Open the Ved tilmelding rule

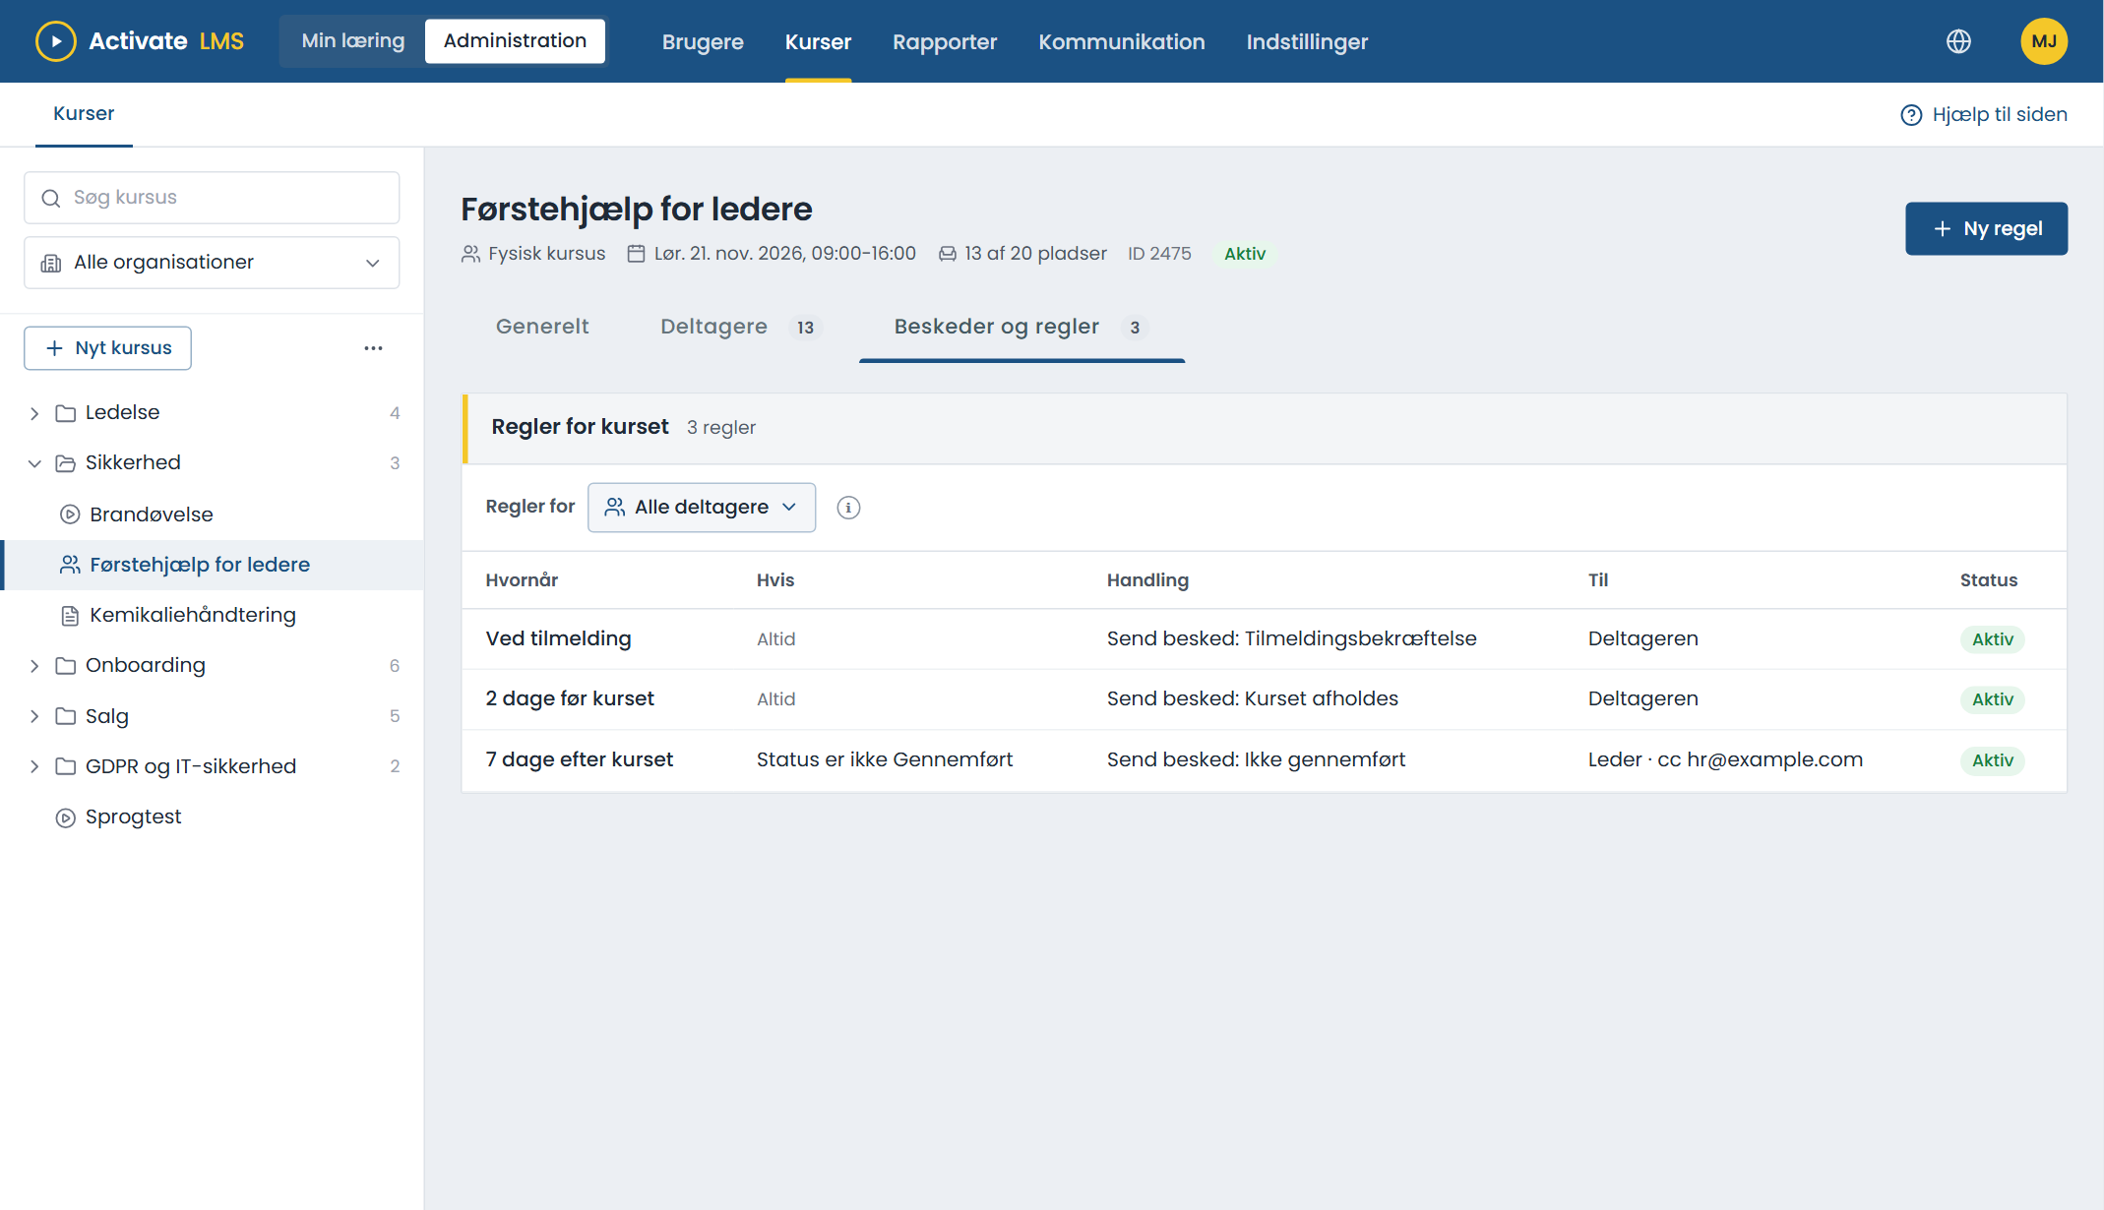1264,639
